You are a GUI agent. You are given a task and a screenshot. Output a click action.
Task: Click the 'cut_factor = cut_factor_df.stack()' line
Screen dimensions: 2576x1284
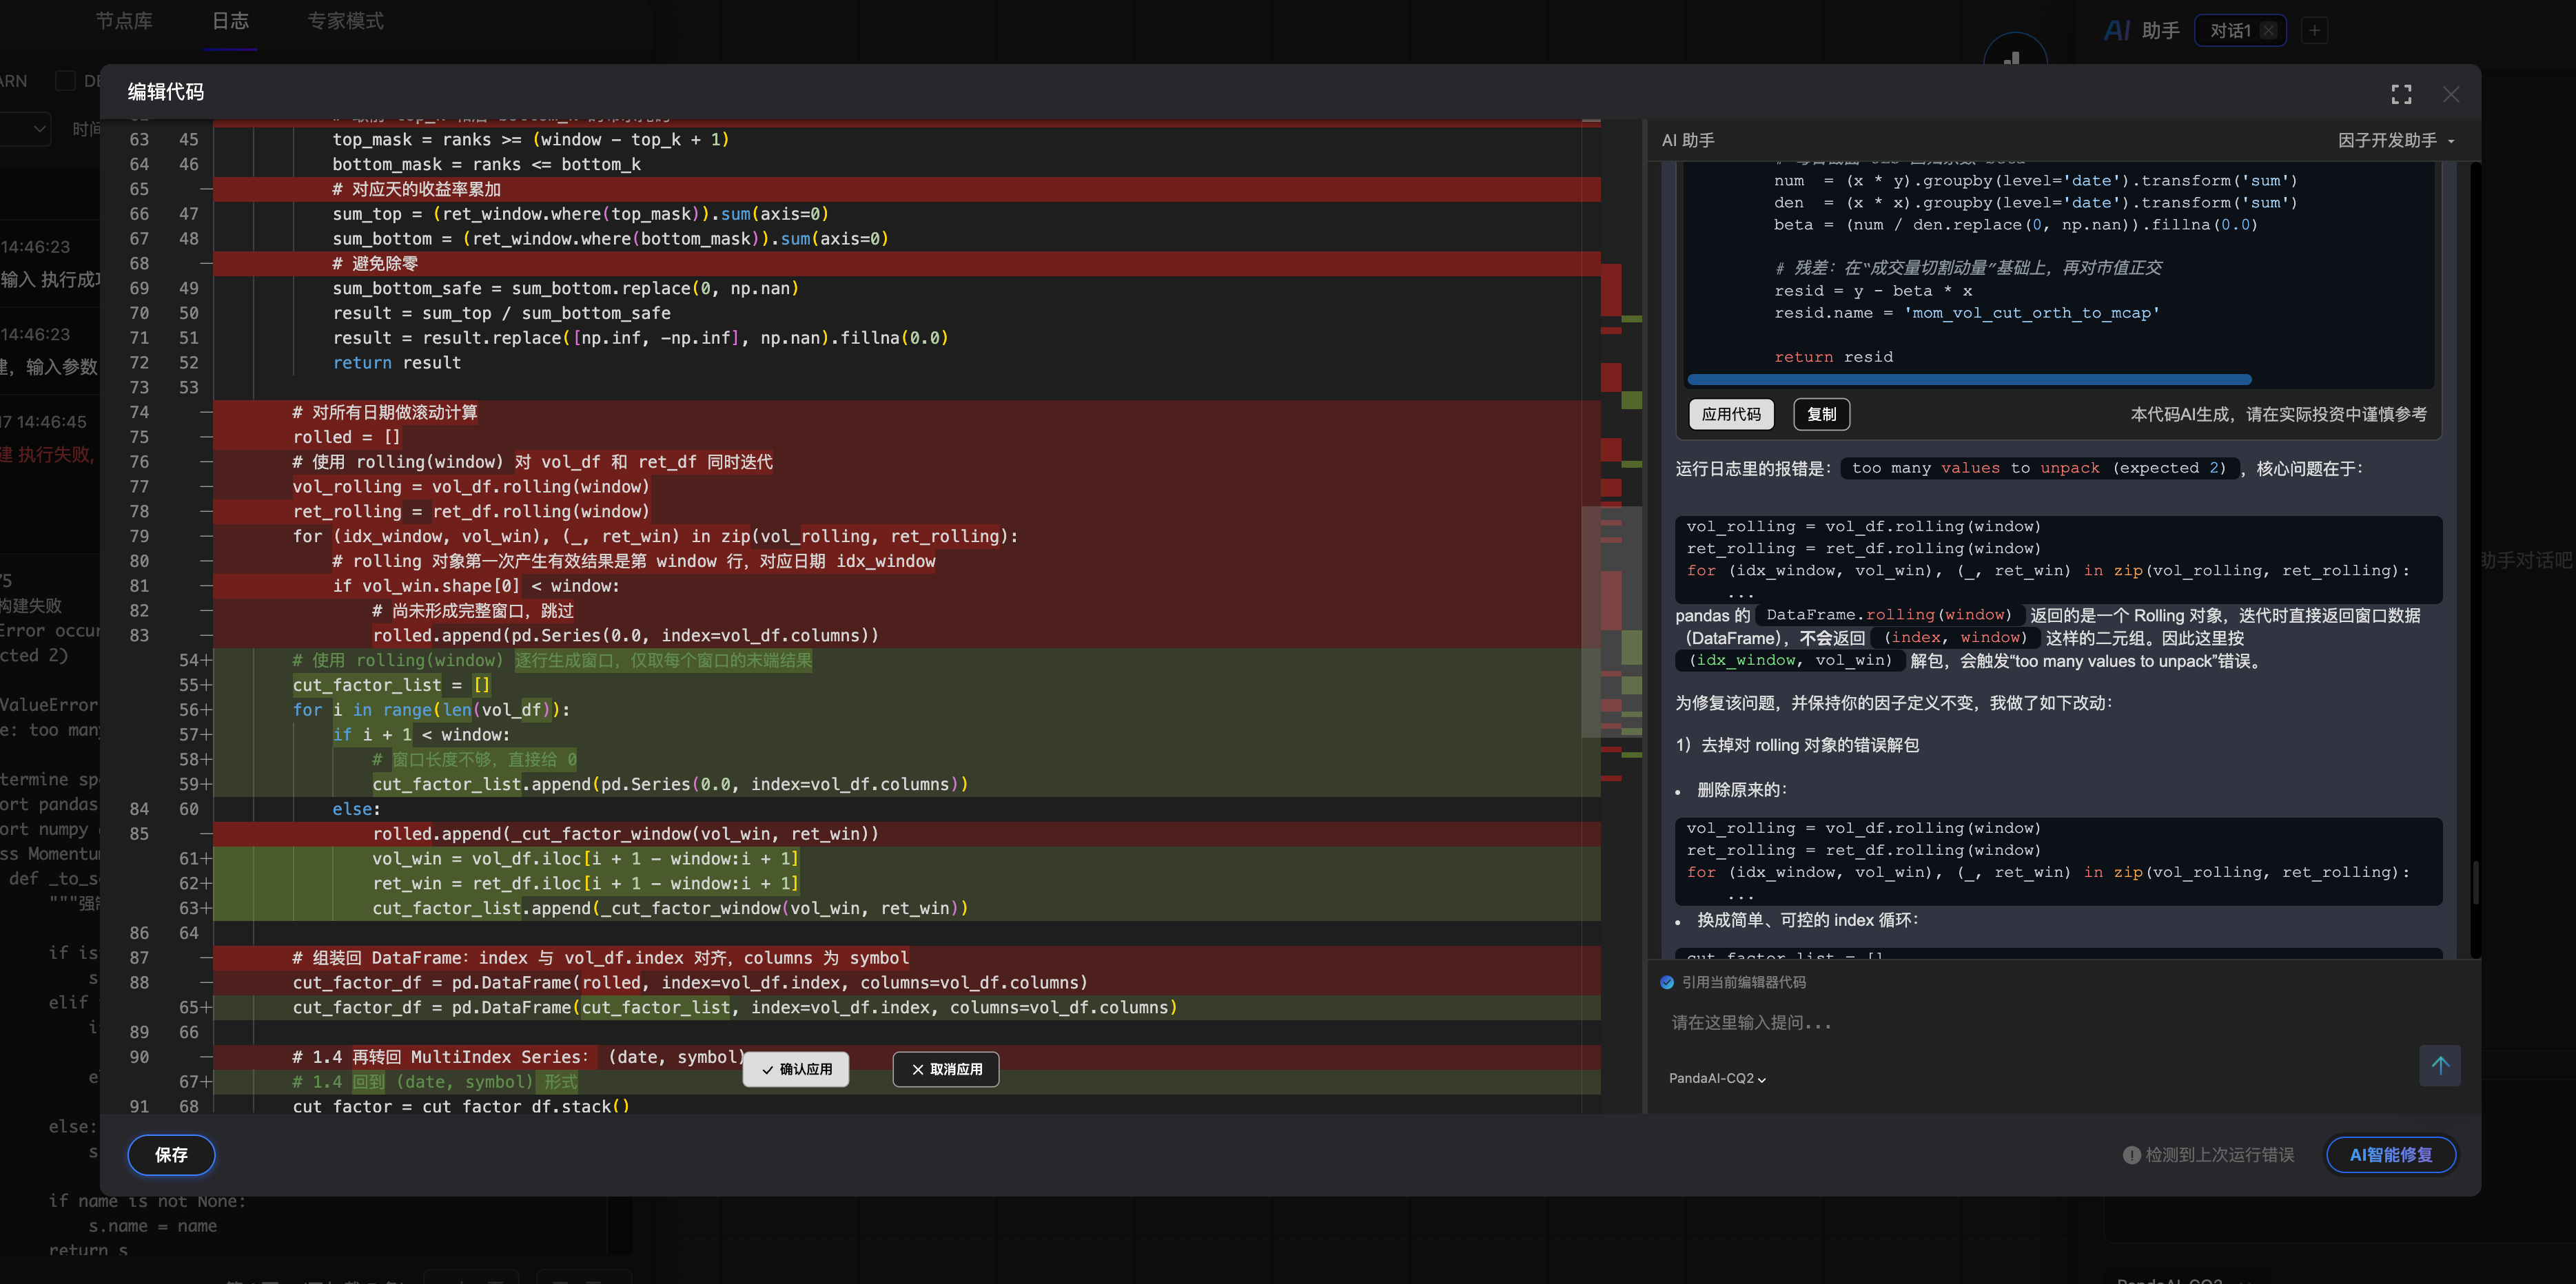pos(461,1105)
